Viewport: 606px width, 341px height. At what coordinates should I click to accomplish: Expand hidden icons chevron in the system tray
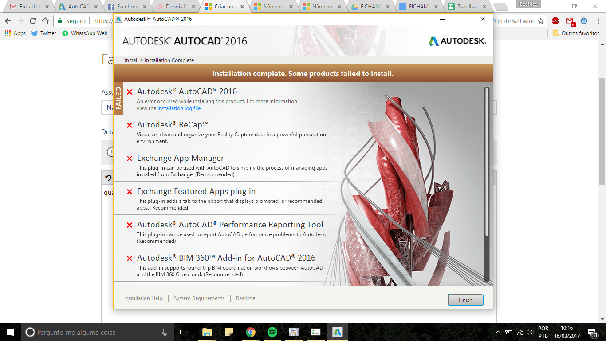coord(497,331)
